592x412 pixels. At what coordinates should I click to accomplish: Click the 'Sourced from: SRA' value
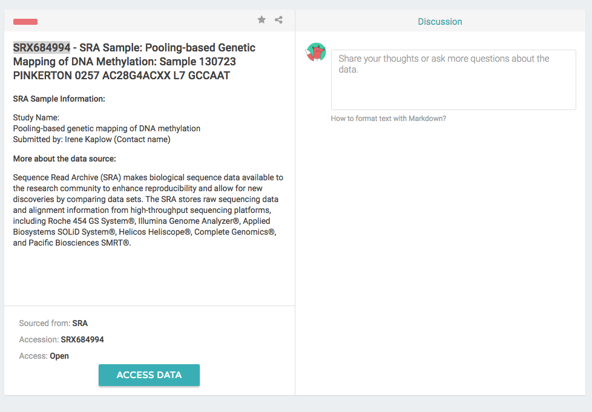click(80, 323)
